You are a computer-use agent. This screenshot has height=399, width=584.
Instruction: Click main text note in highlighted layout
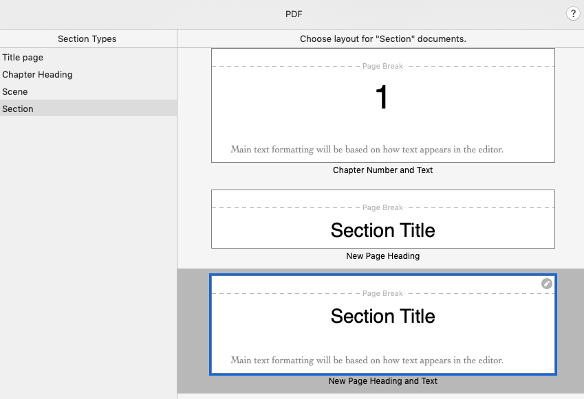click(367, 361)
